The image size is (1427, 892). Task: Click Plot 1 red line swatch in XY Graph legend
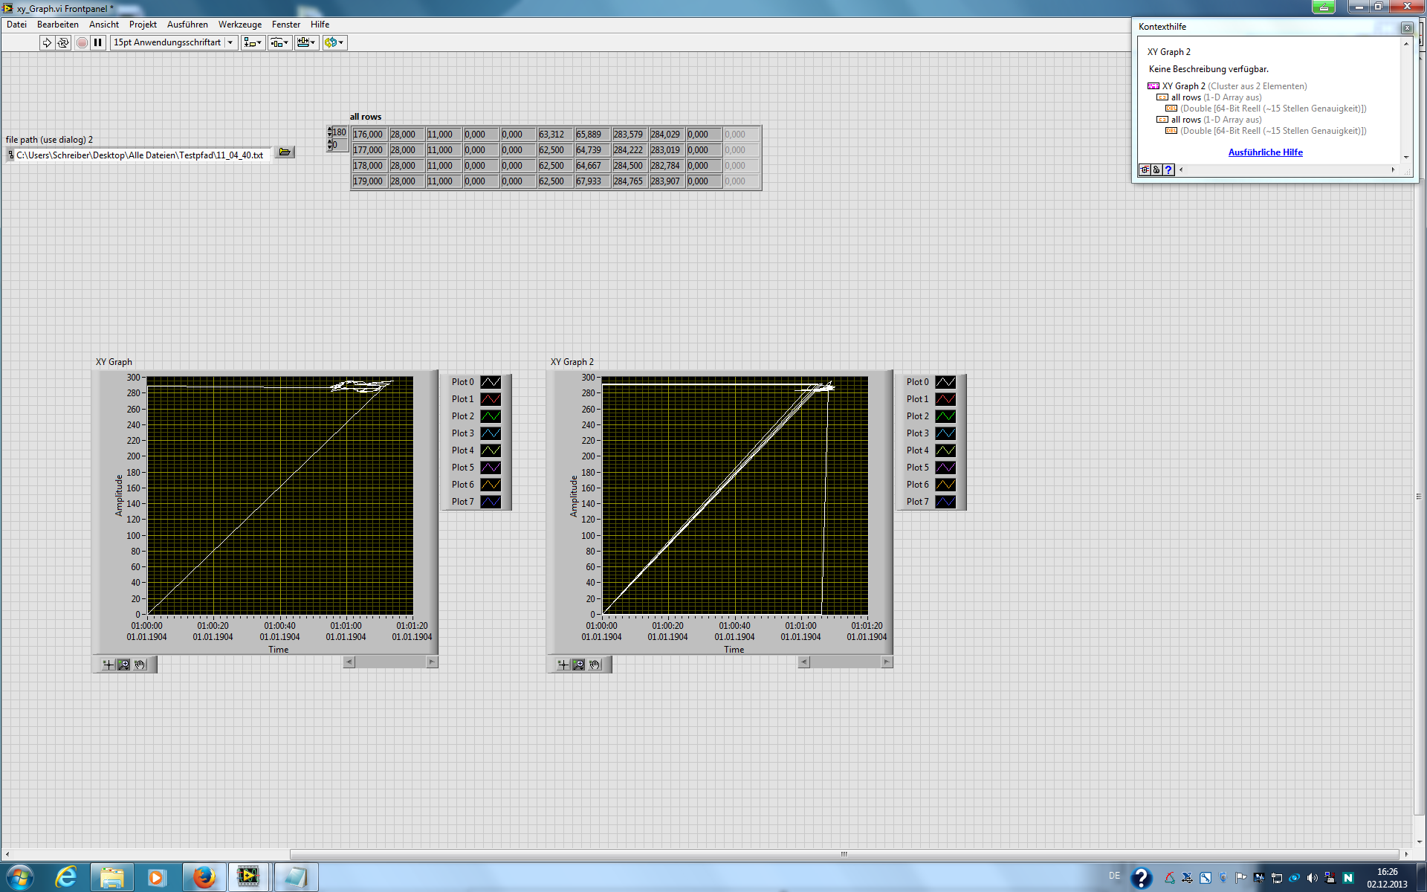[x=491, y=399]
